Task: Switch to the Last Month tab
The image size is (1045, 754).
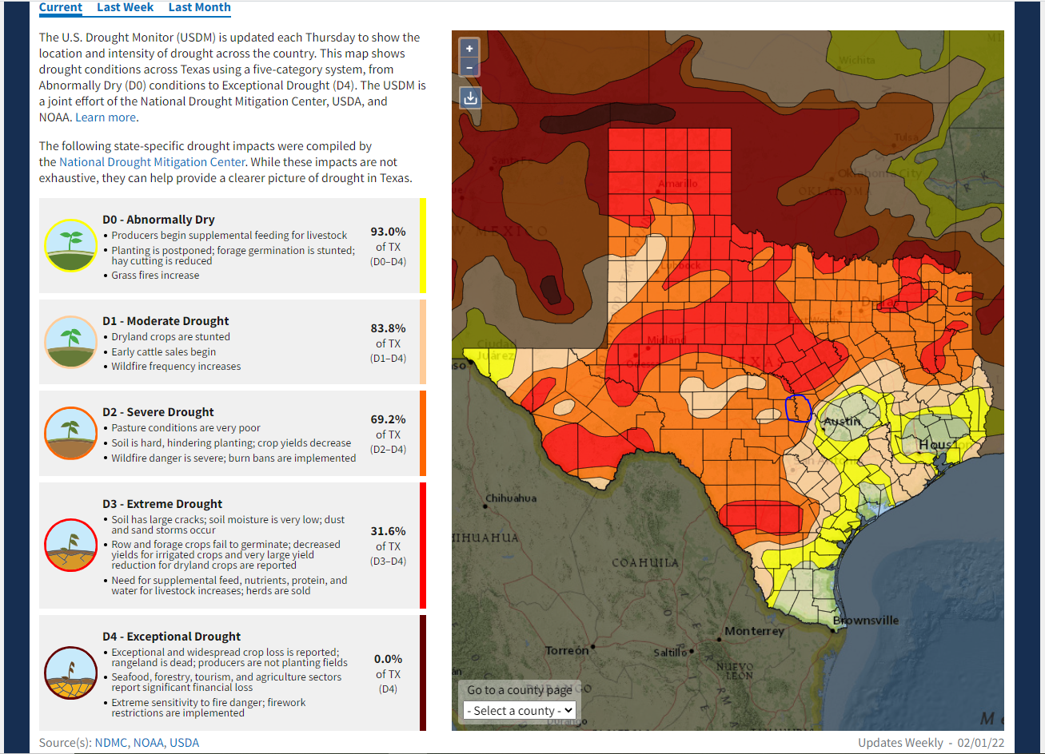Action: 200,7
